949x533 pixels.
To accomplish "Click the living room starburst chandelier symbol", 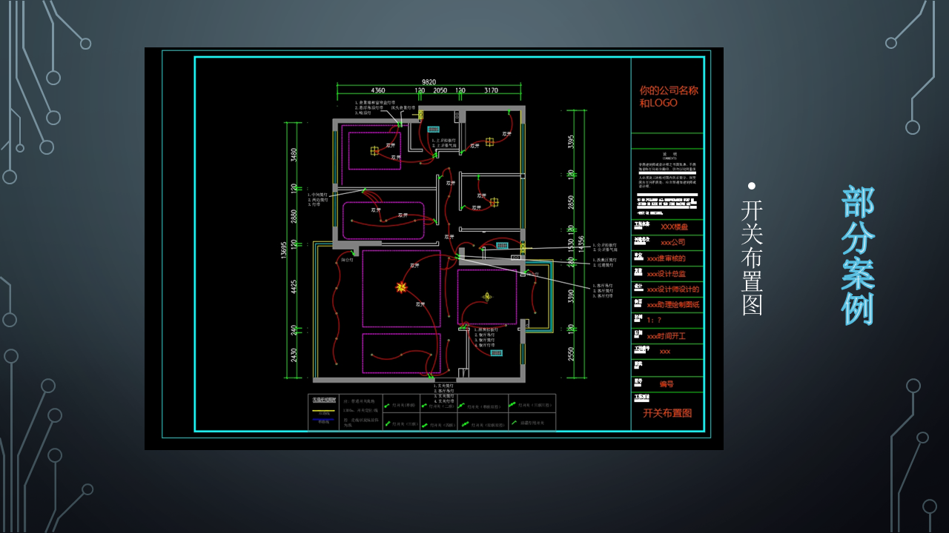I will (x=401, y=286).
